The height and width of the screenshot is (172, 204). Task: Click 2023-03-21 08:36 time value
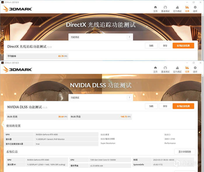point(164,160)
